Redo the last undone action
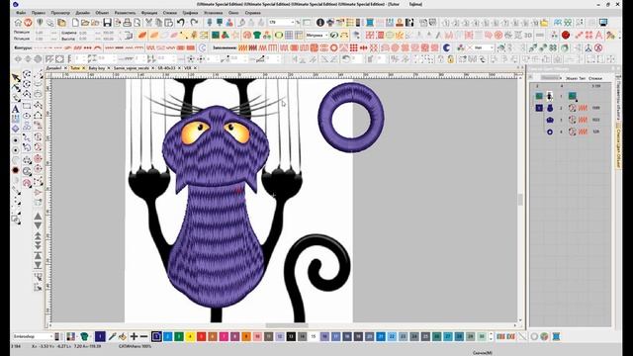Screen dimensions: 633x356 point(194,23)
